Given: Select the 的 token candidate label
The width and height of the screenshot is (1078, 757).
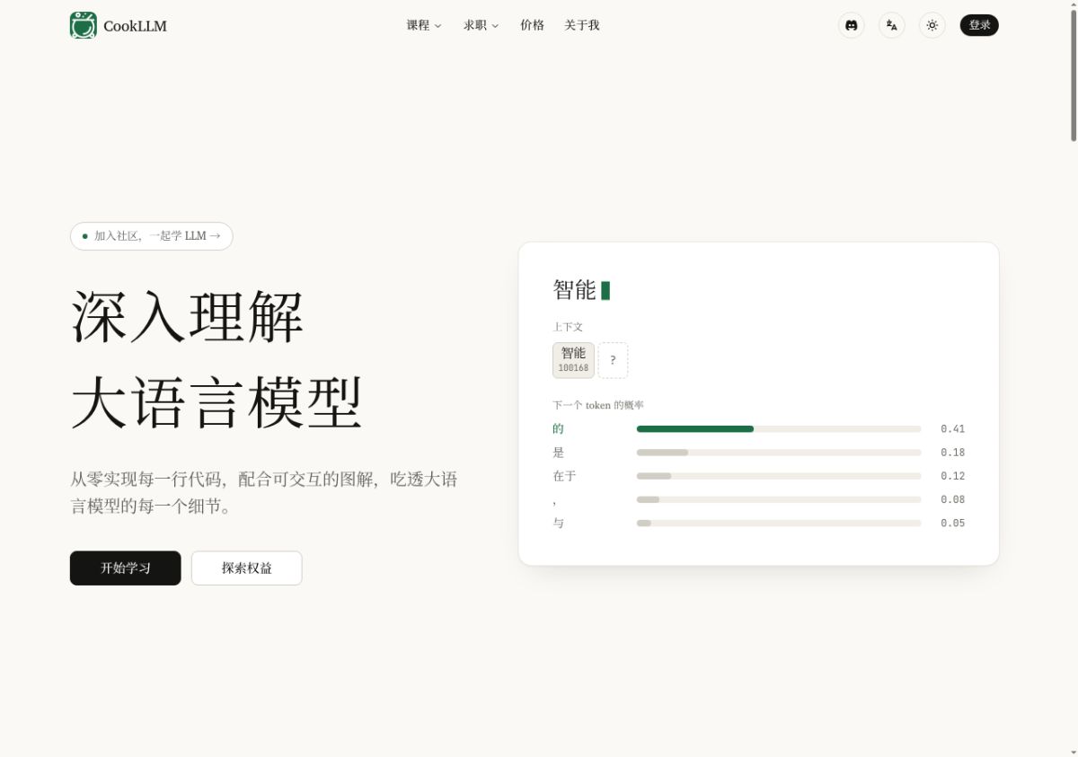Looking at the screenshot, I should coord(558,429).
